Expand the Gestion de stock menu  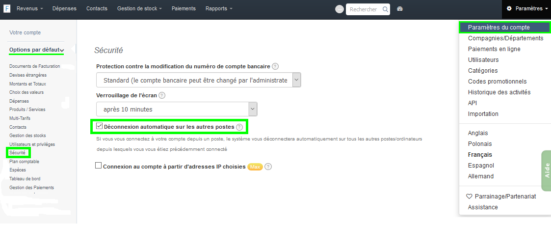(x=139, y=9)
